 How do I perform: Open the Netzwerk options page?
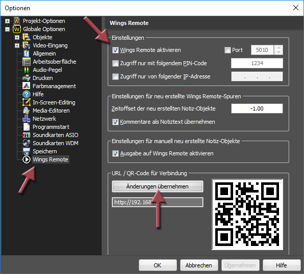[44, 119]
